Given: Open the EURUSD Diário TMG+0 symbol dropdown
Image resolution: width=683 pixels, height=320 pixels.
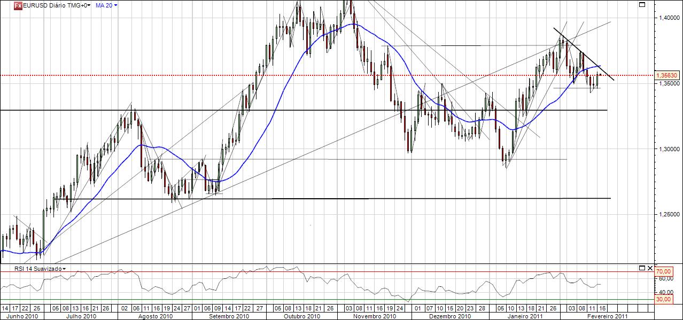Looking at the screenshot, I should point(57,5).
